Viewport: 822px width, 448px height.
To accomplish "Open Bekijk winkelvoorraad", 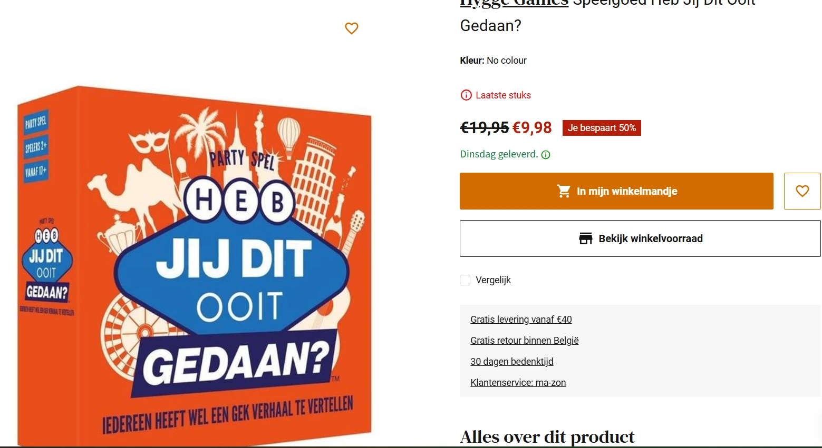I will pos(640,238).
